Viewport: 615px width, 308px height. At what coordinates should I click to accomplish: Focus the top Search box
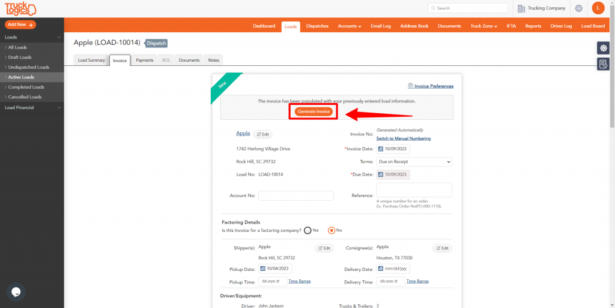(467, 8)
